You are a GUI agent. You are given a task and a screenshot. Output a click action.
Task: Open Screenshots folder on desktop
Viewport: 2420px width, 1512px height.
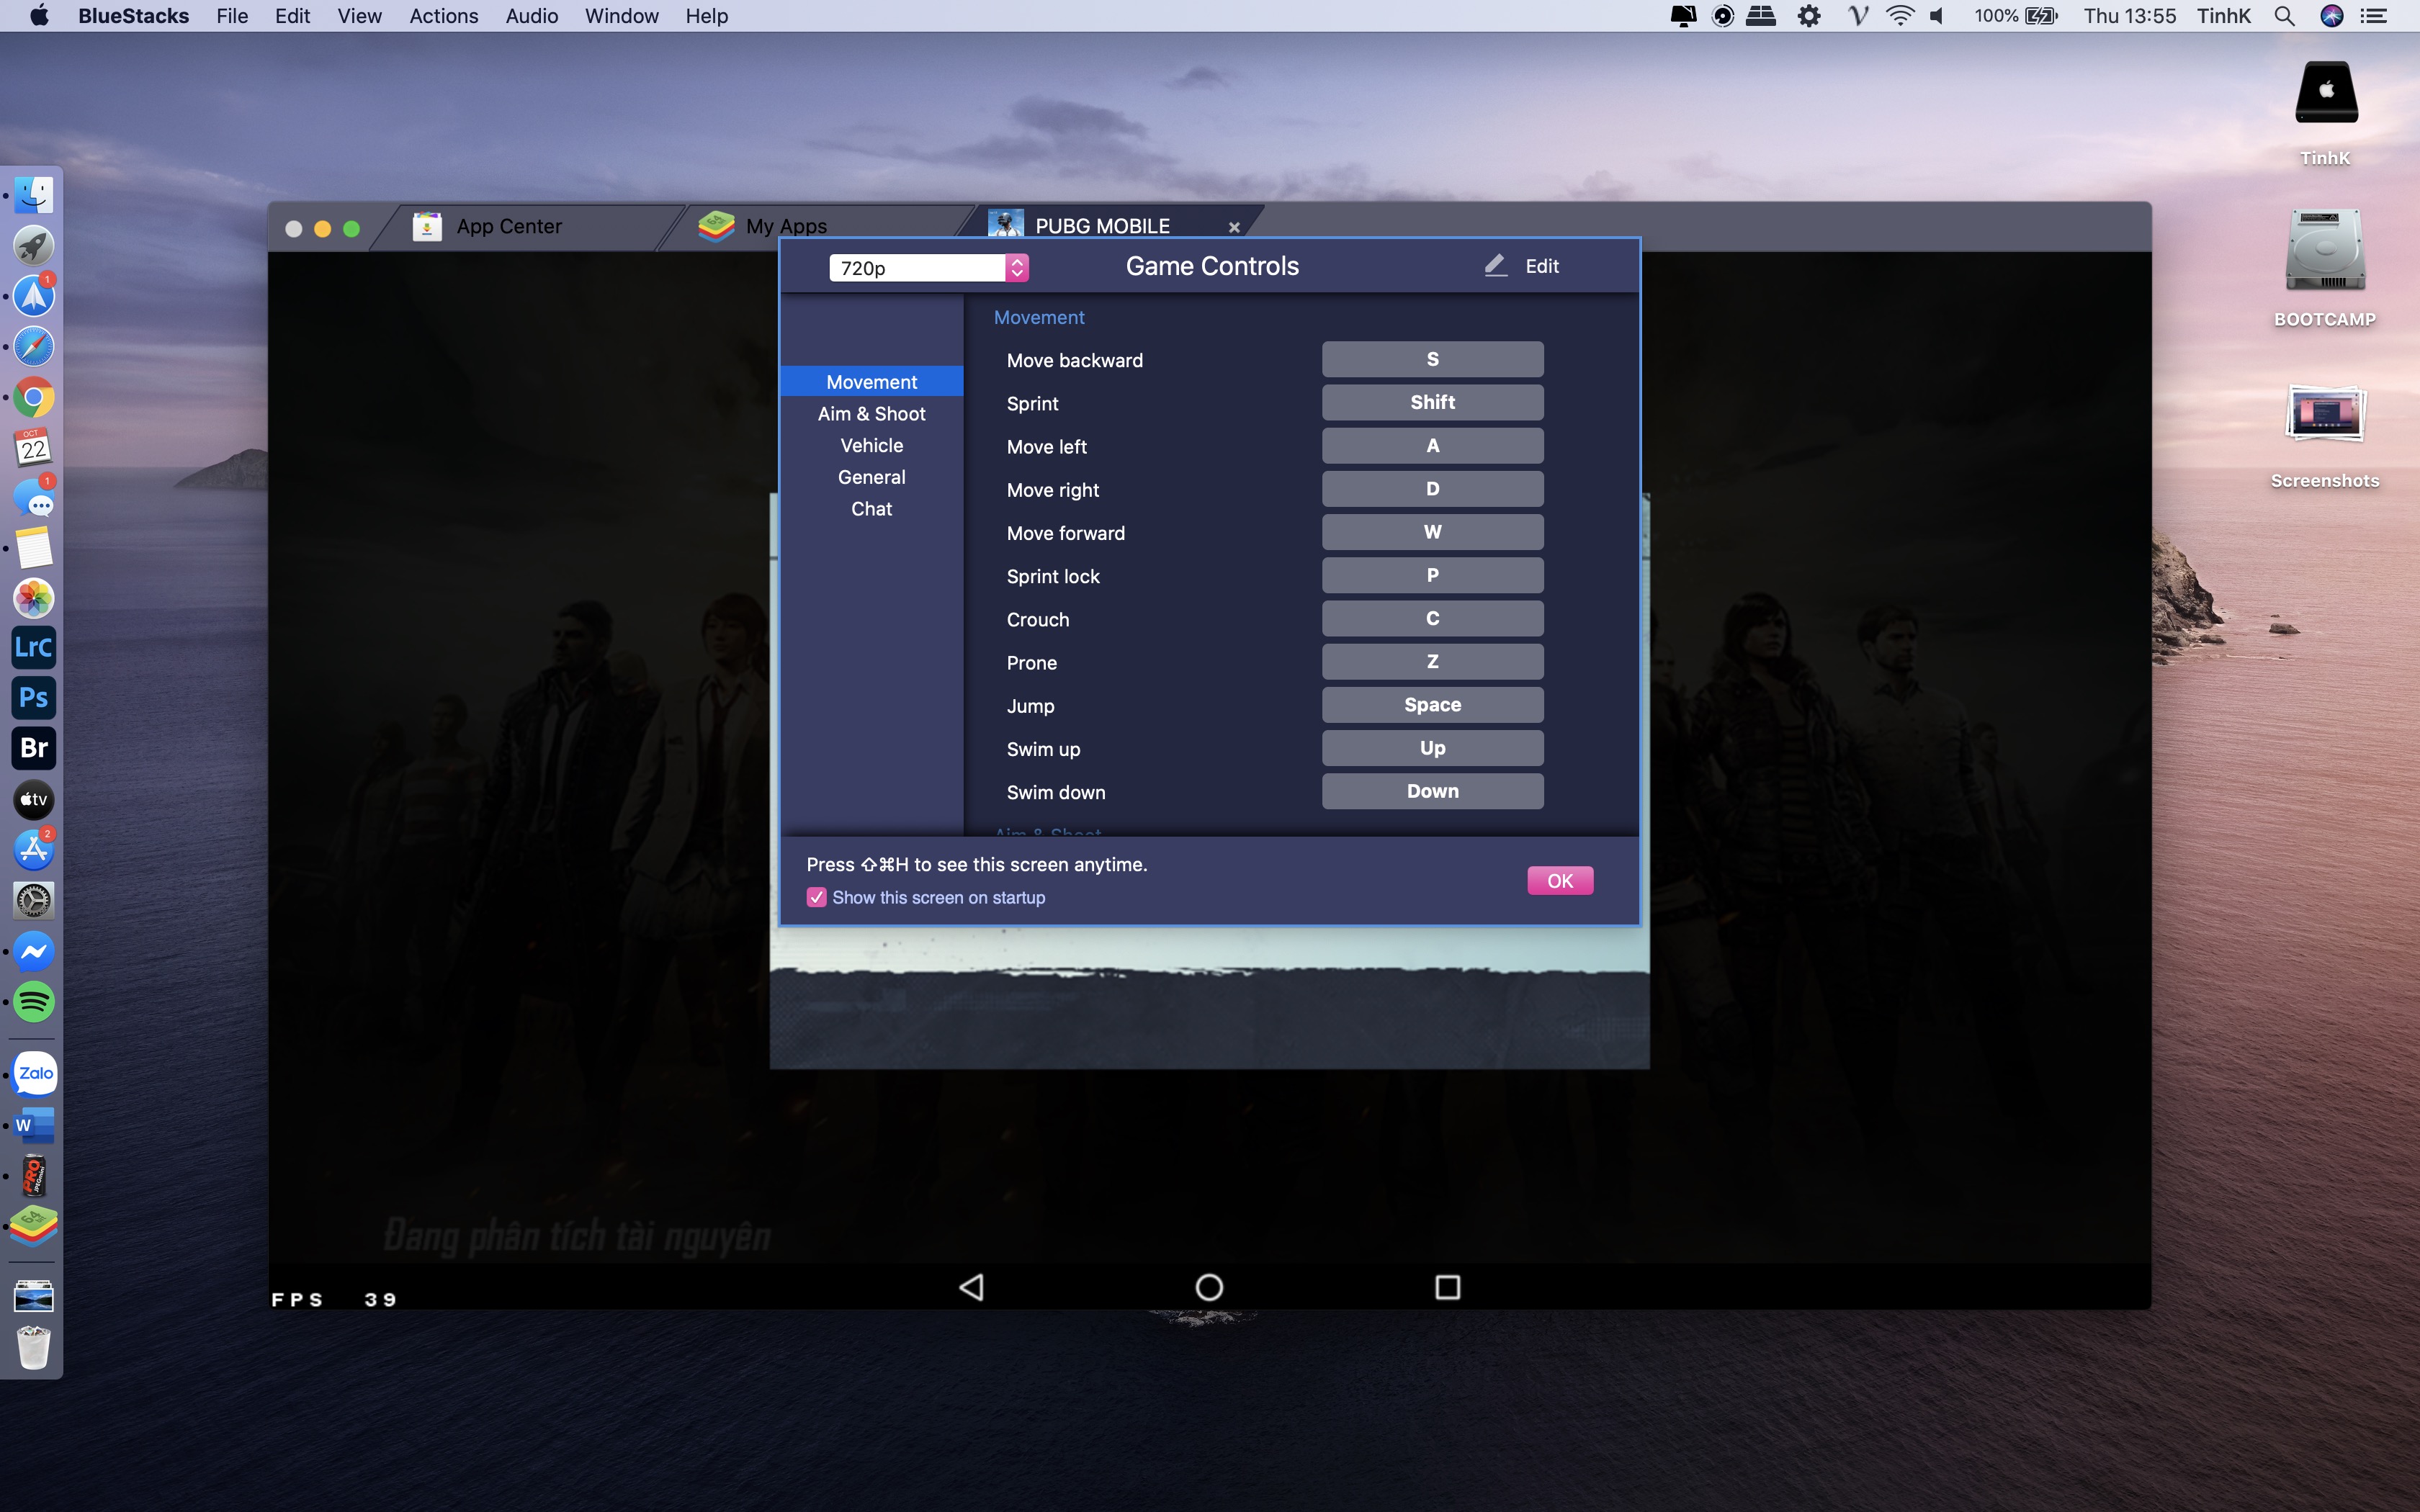[2325, 413]
